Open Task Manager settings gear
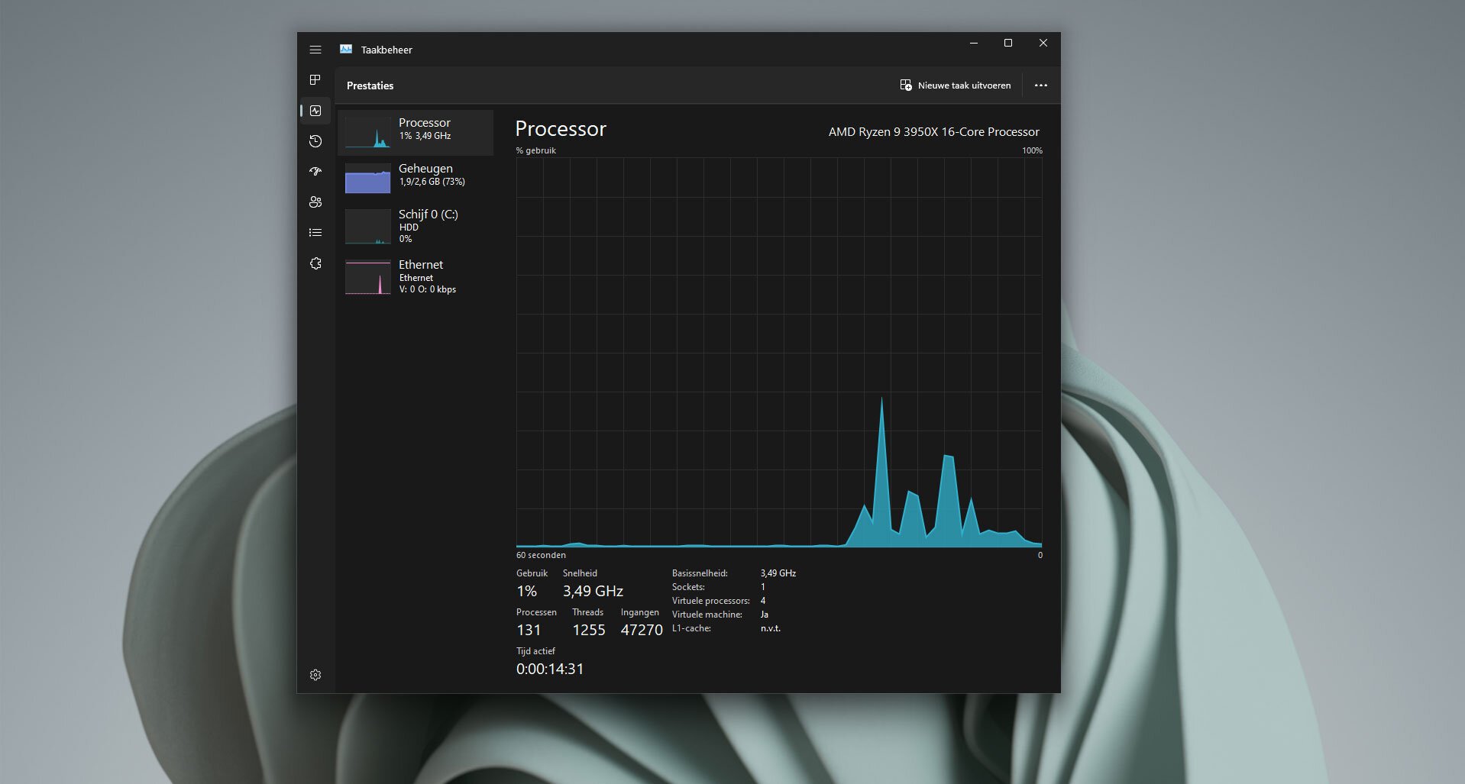 (315, 675)
